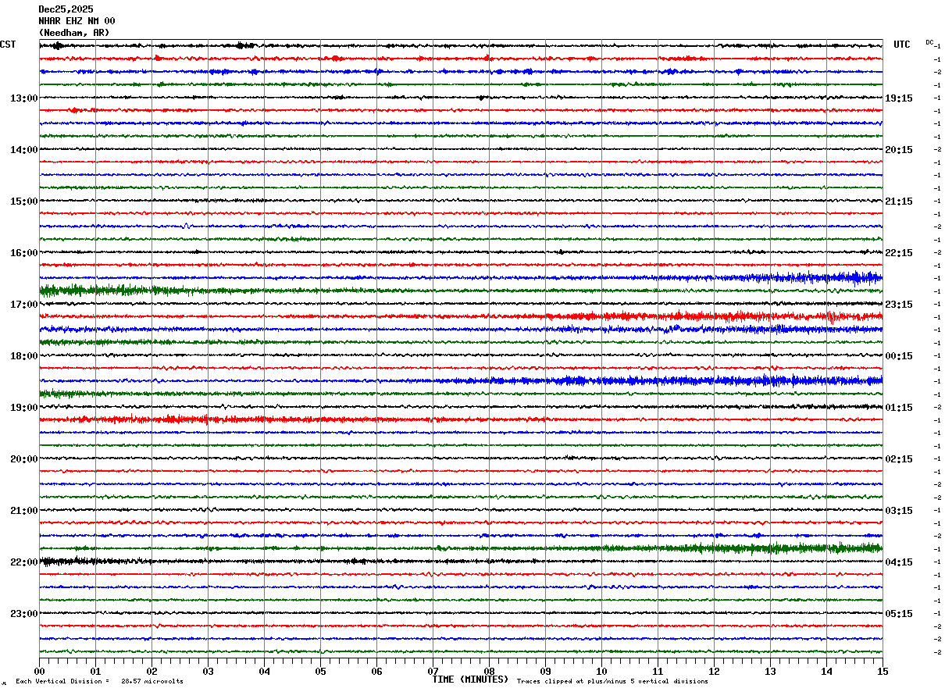Click minute tick 01 on the time axis

point(95,671)
